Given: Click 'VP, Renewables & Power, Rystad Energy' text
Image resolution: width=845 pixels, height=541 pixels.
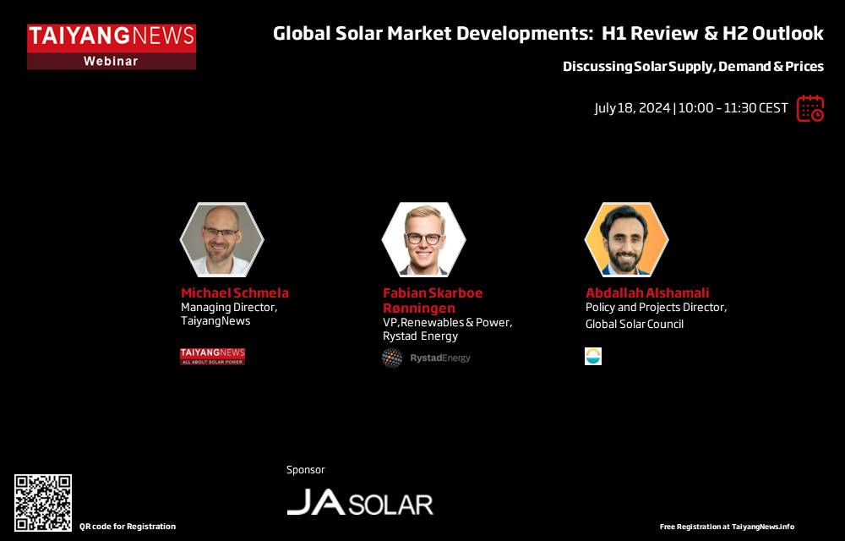Looking at the screenshot, I should pos(447,329).
